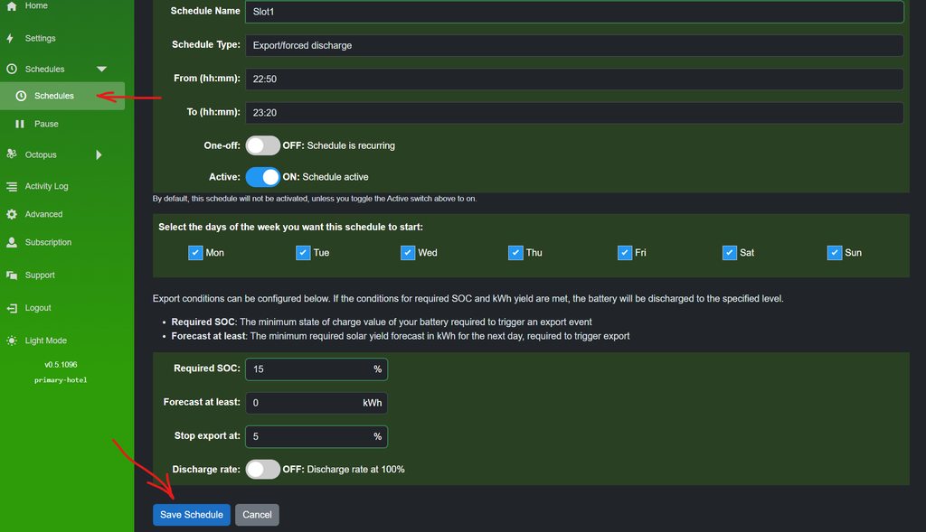
Task: Click the Light Mode sun icon
Action: (11, 341)
